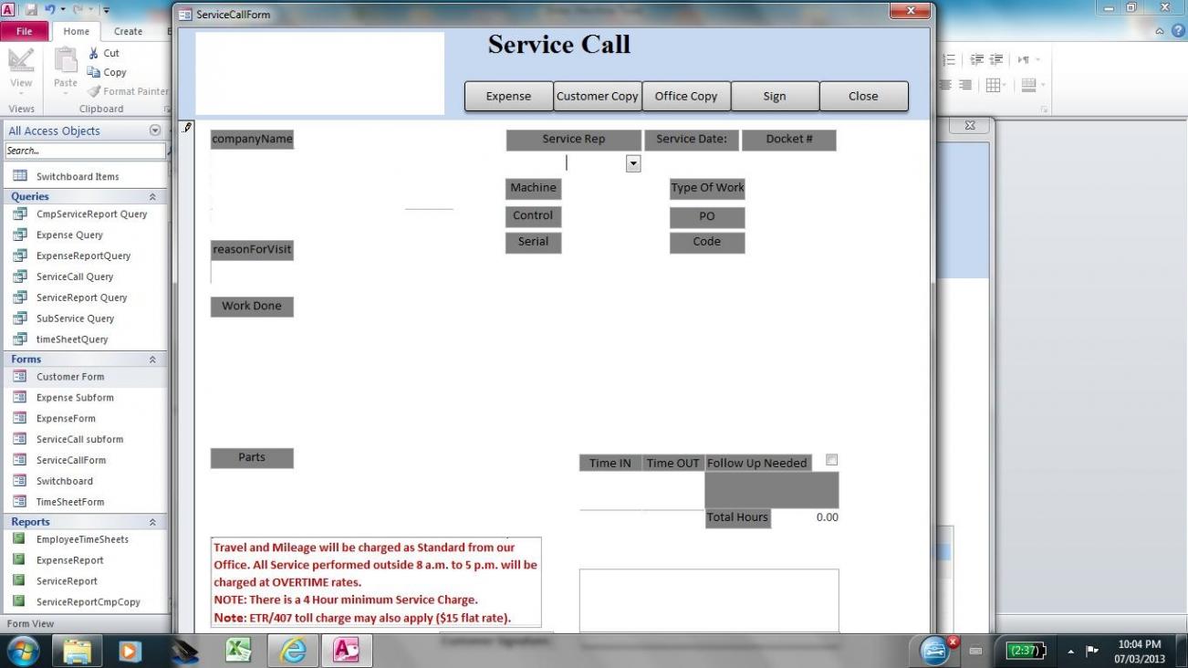Viewport: 1188px width, 668px height.
Task: Open the Customer Form
Action: click(x=70, y=376)
